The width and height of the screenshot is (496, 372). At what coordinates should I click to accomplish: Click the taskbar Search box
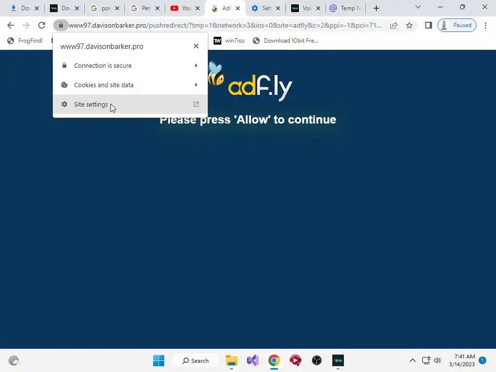(x=195, y=360)
